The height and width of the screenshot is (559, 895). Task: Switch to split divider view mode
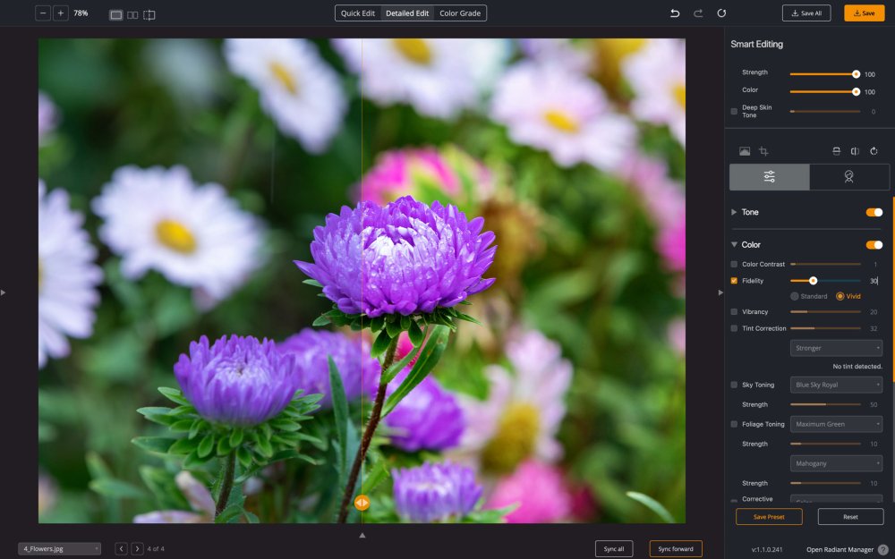click(149, 15)
